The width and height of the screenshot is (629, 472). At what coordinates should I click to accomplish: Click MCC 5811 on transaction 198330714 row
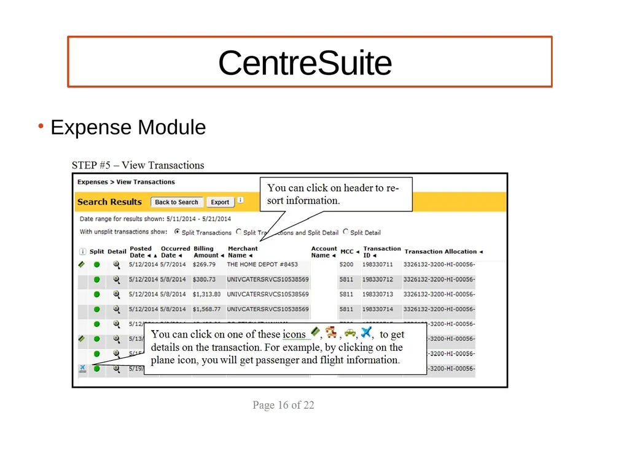point(346,309)
